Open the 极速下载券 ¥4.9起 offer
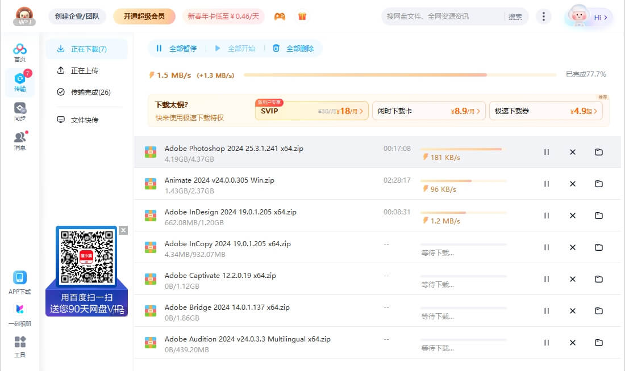This screenshot has width=625, height=371. coord(545,111)
